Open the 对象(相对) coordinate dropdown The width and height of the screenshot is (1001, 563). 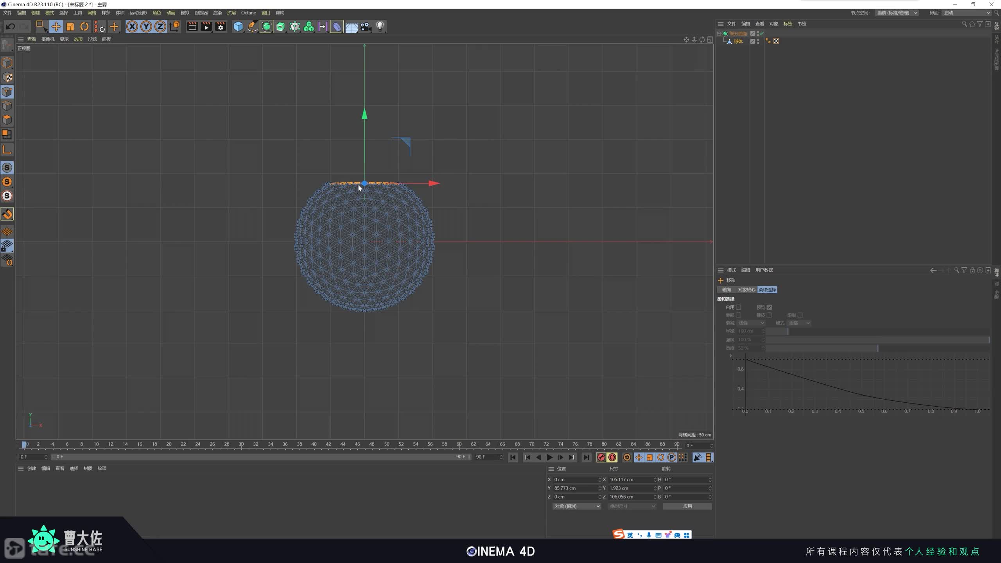coord(577,506)
